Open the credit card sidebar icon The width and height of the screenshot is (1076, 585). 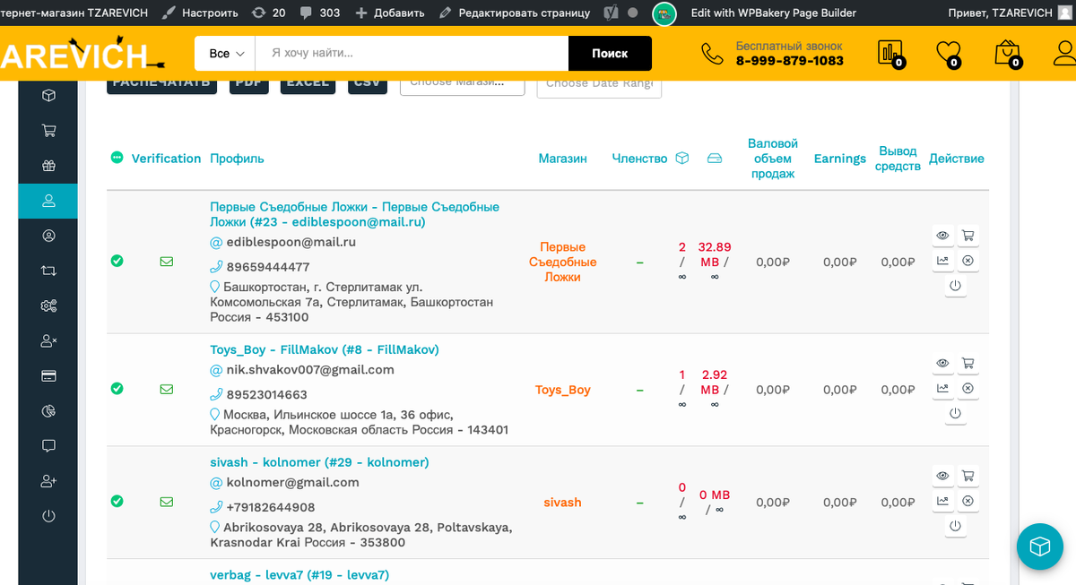[x=48, y=375]
